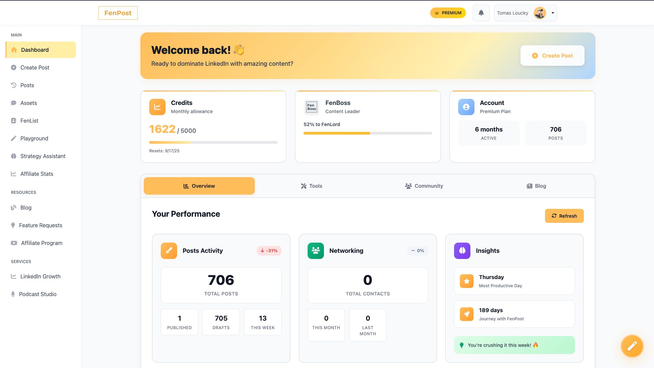Viewport: 654px width, 368px height.
Task: Open Affiliate Program label in sidebar
Action: point(42,243)
